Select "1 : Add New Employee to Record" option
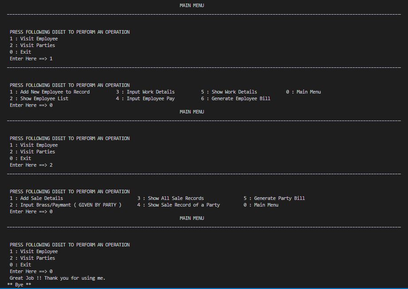This screenshot has width=408, height=289. click(51, 92)
